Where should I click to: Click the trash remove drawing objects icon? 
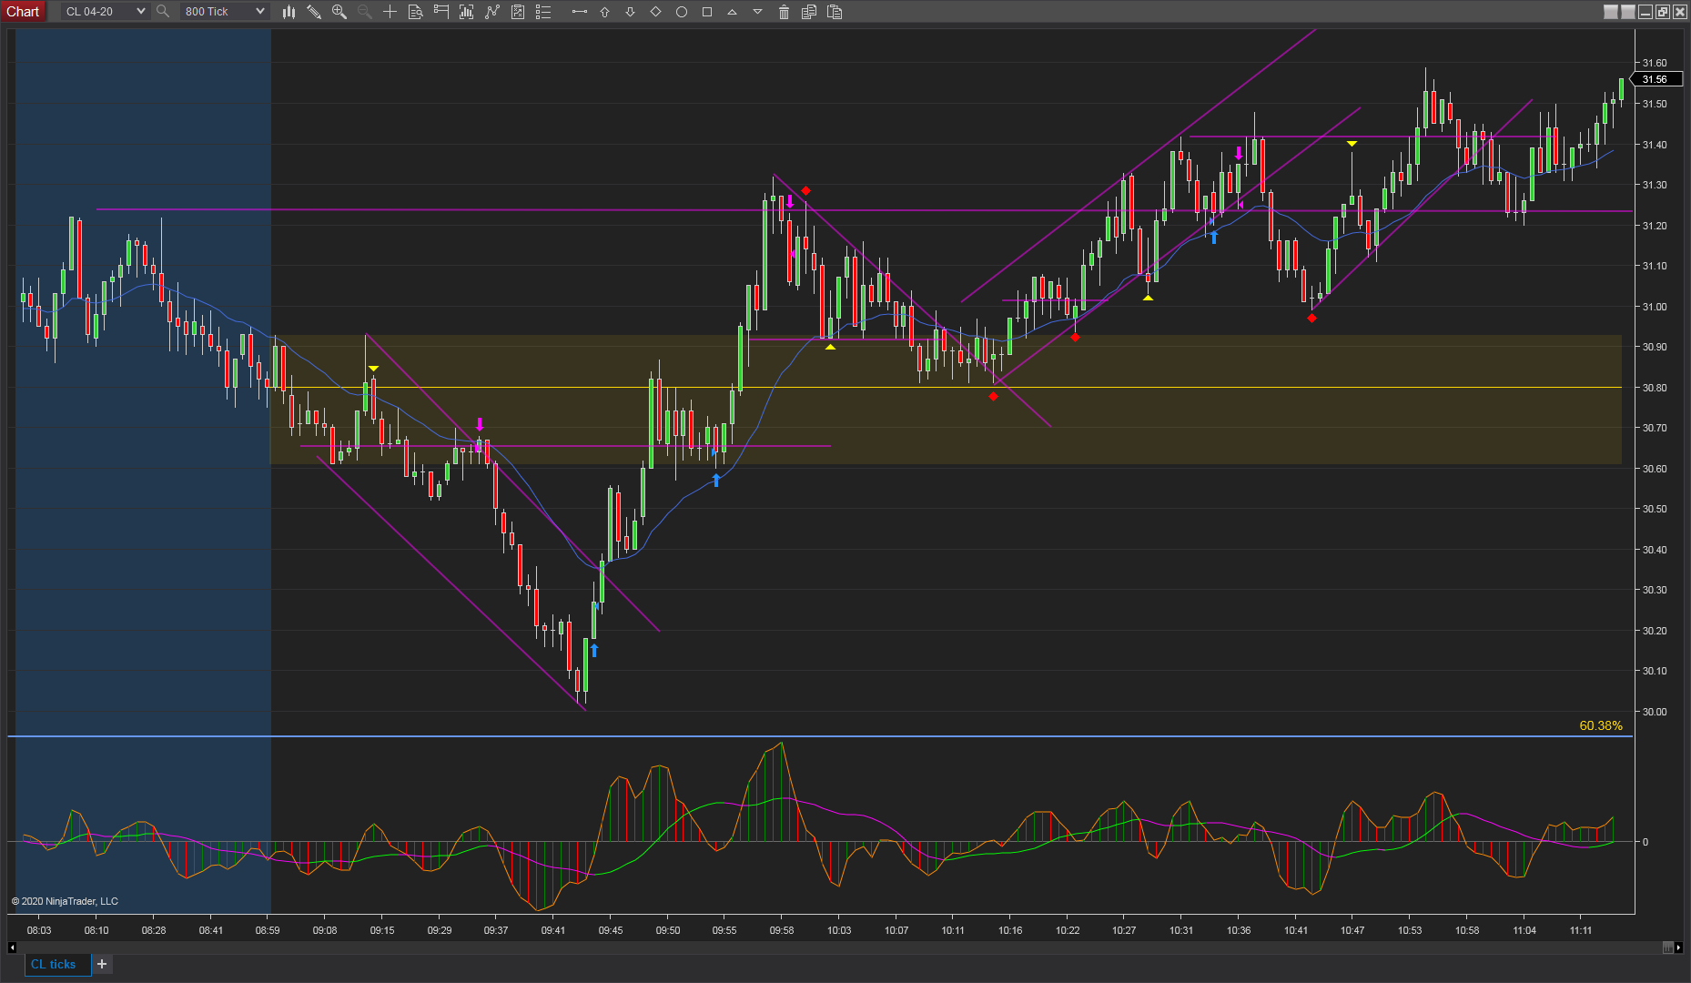click(784, 12)
